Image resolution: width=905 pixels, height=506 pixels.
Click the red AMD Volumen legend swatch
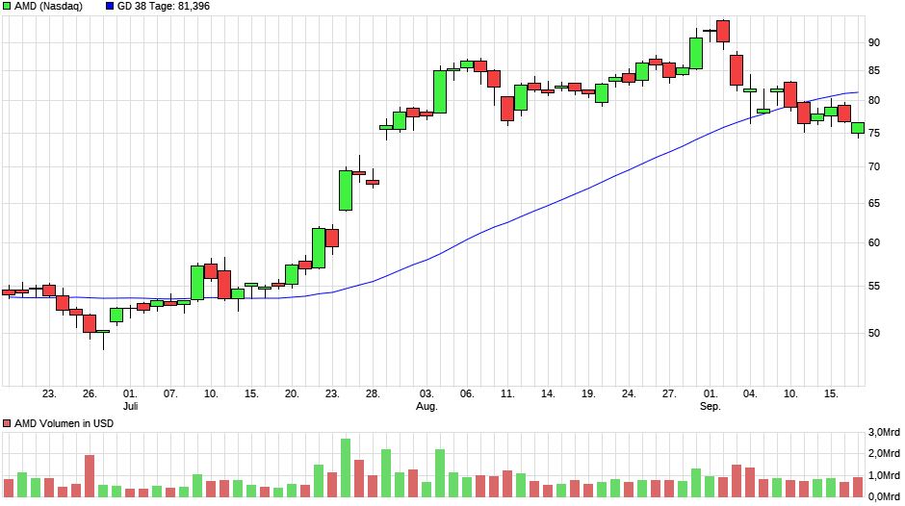pos(7,423)
